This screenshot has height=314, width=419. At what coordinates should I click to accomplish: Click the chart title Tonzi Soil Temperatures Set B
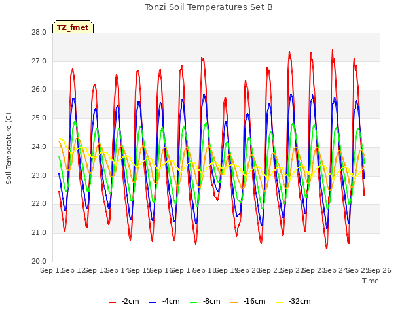[x=208, y=7]
